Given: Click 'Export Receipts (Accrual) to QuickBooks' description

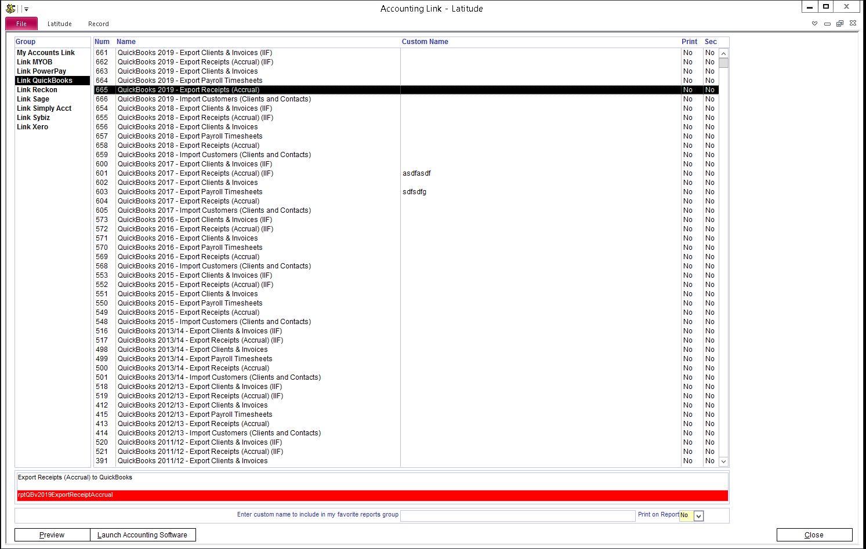Looking at the screenshot, I should tap(75, 478).
